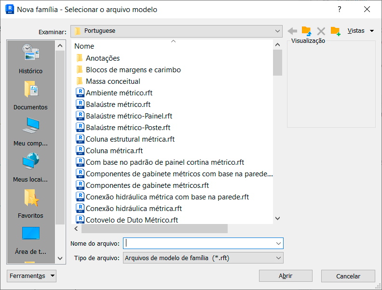Open the Tipo de arquivo dropdown
382x290 pixels.
pos(278,258)
